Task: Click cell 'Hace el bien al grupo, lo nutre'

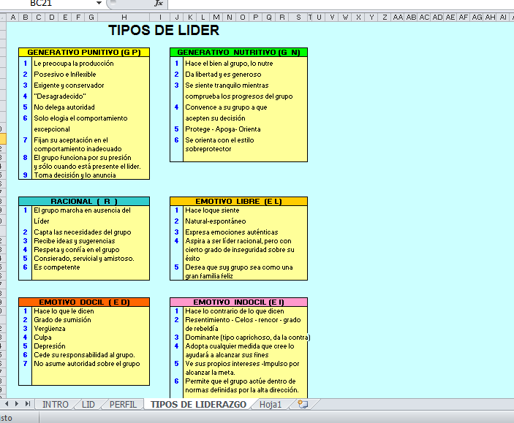Action: pos(229,64)
